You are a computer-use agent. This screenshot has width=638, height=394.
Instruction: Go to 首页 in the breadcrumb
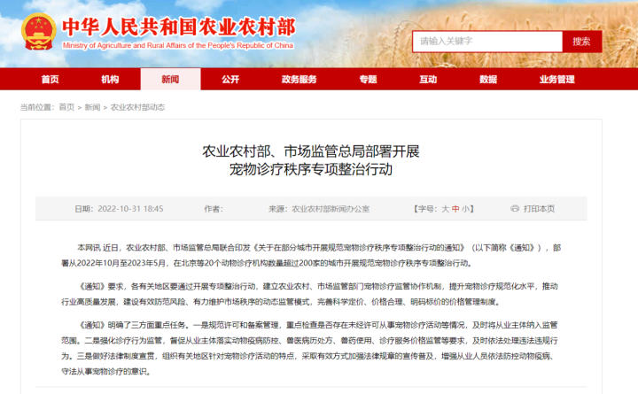click(66, 107)
